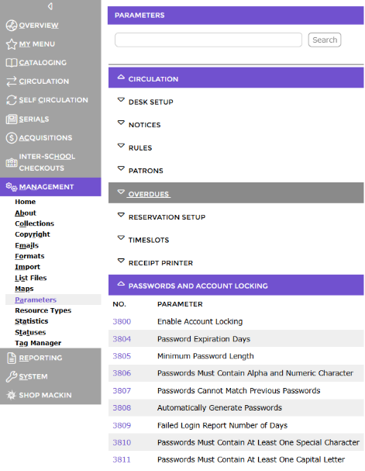Open the Overview menu
Viewport: 365px width, 471px height.
(x=39, y=26)
